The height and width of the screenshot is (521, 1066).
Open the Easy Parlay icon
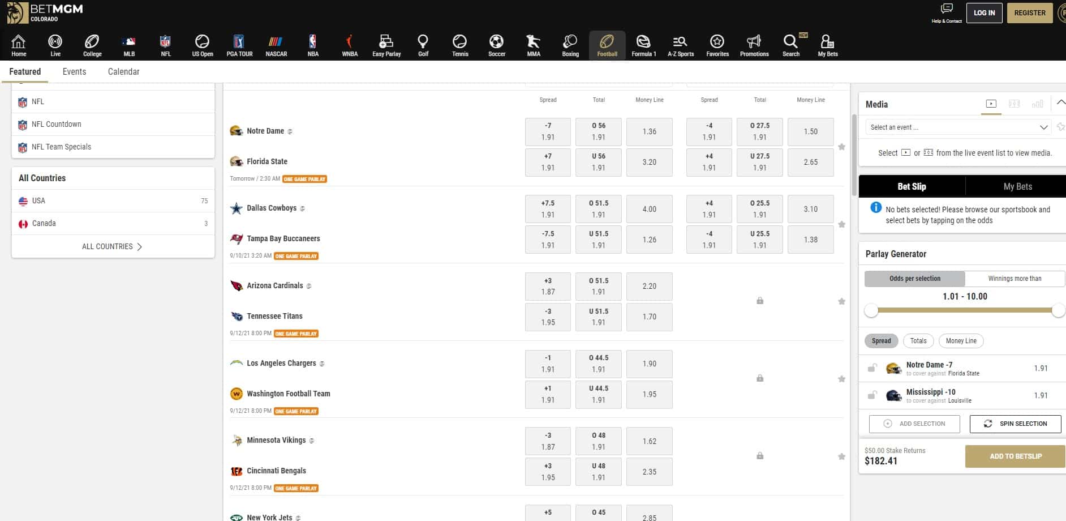386,45
